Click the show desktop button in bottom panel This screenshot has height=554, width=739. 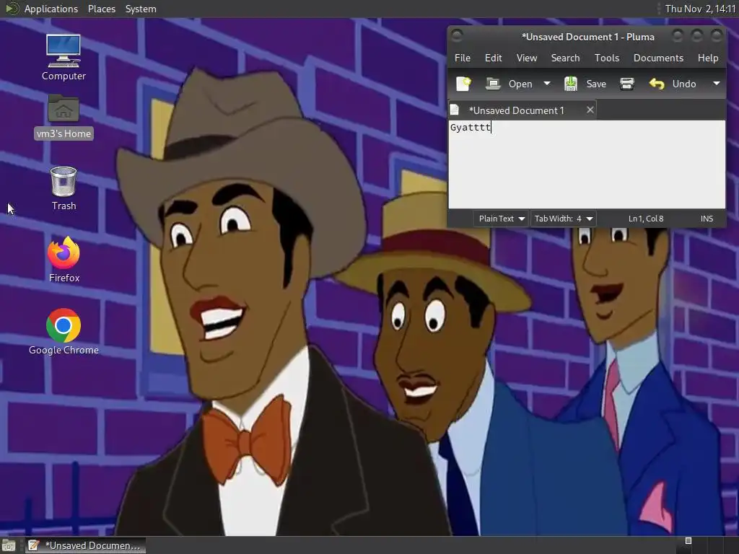pos(9,545)
